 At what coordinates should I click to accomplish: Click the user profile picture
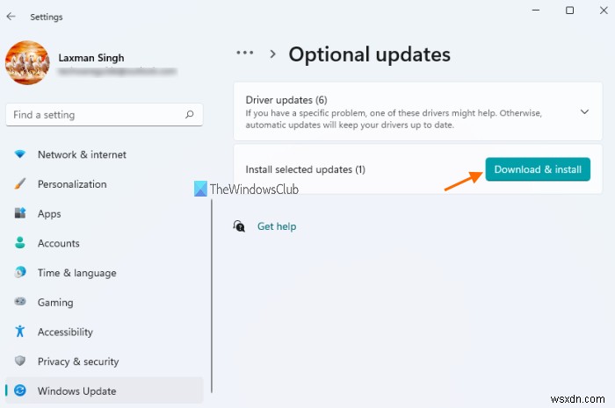coord(27,63)
